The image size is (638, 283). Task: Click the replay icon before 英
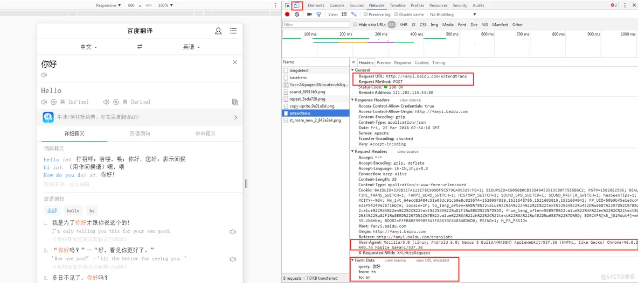53,102
